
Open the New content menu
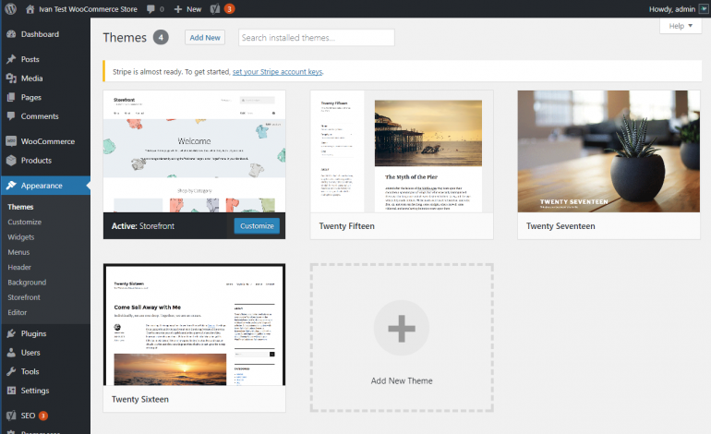click(187, 9)
